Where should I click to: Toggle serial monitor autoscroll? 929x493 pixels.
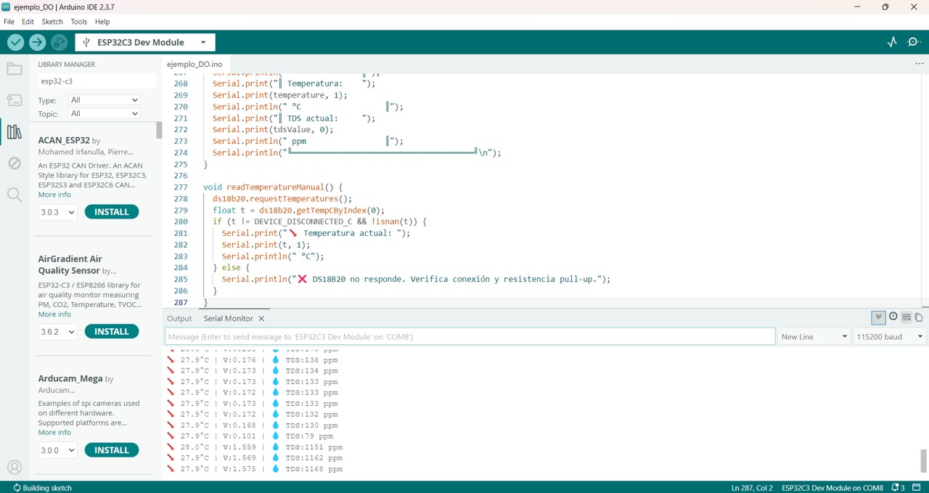(x=878, y=317)
